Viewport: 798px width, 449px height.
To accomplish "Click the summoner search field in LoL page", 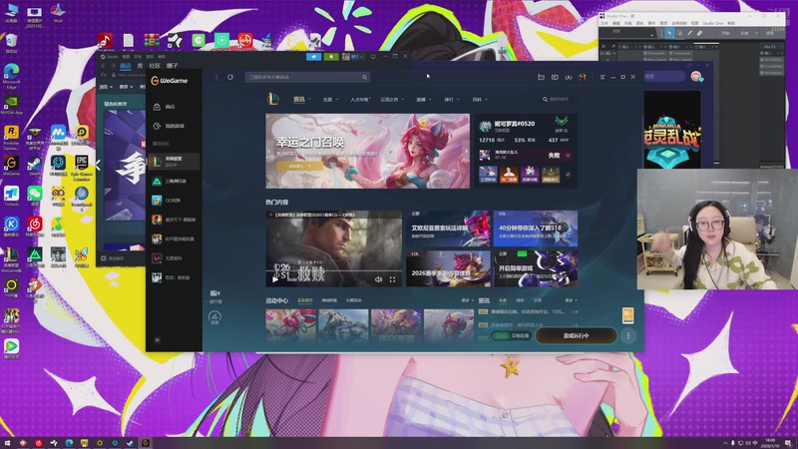I will click(556, 99).
